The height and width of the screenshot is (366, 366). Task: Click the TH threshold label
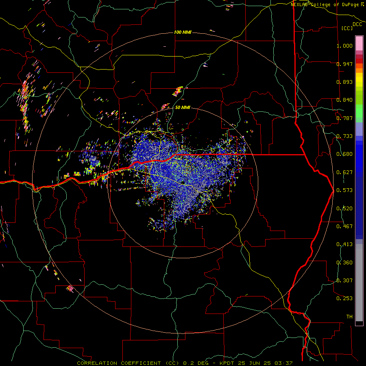click(349, 317)
